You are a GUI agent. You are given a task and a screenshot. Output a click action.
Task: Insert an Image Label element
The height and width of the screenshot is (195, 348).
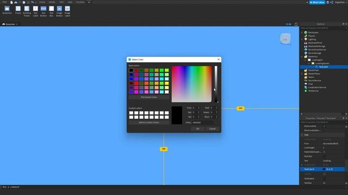(x=67, y=11)
